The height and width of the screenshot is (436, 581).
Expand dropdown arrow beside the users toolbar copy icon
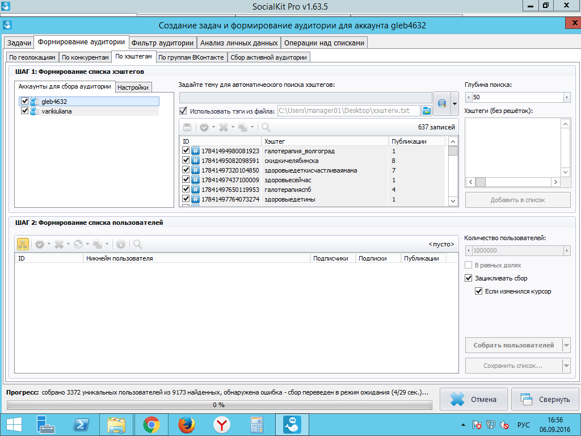pyautogui.click(x=107, y=244)
